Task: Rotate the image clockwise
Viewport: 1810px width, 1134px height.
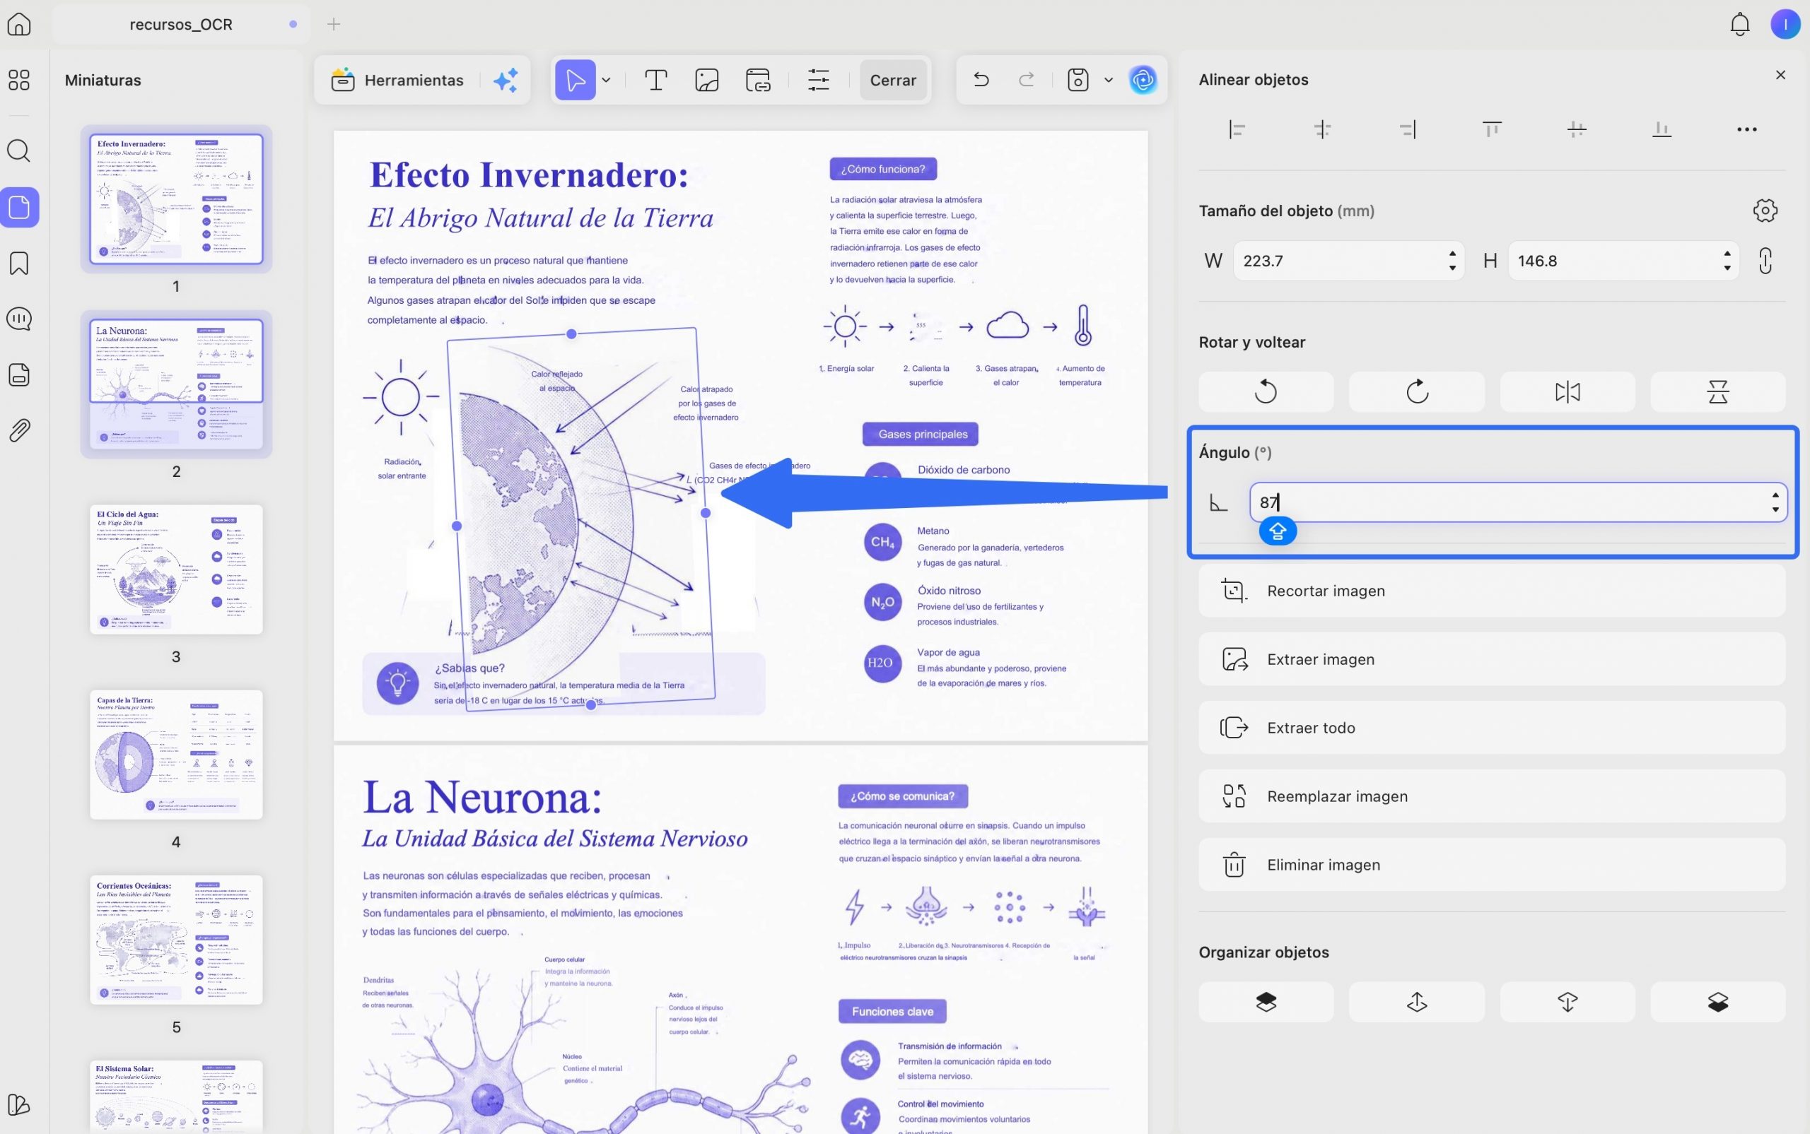Action: 1417,391
